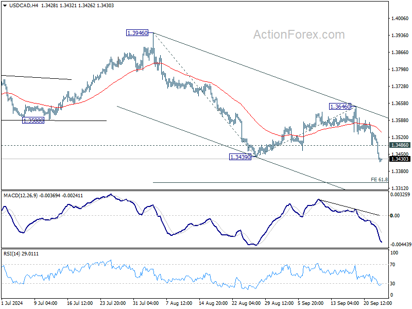Select the 1.33800 price axis value
This screenshot has height=309, width=412.
[400, 171]
